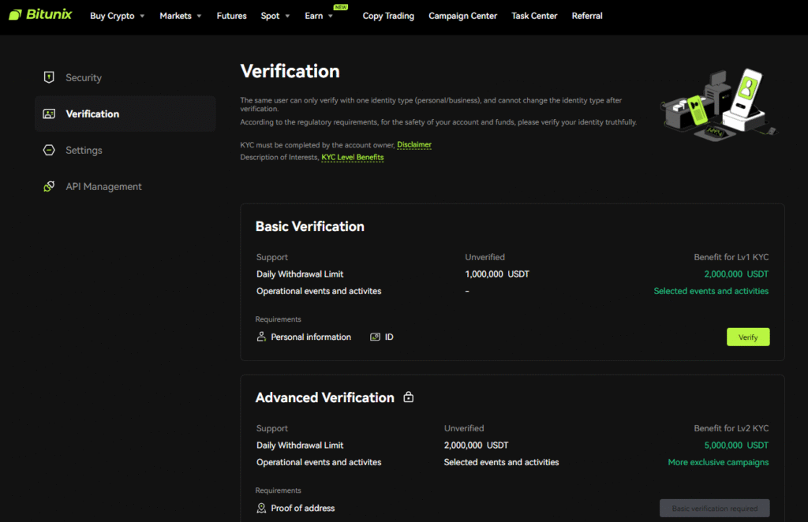This screenshot has width=808, height=522.
Task: Click the Advanced Verification lock icon
Action: [408, 397]
